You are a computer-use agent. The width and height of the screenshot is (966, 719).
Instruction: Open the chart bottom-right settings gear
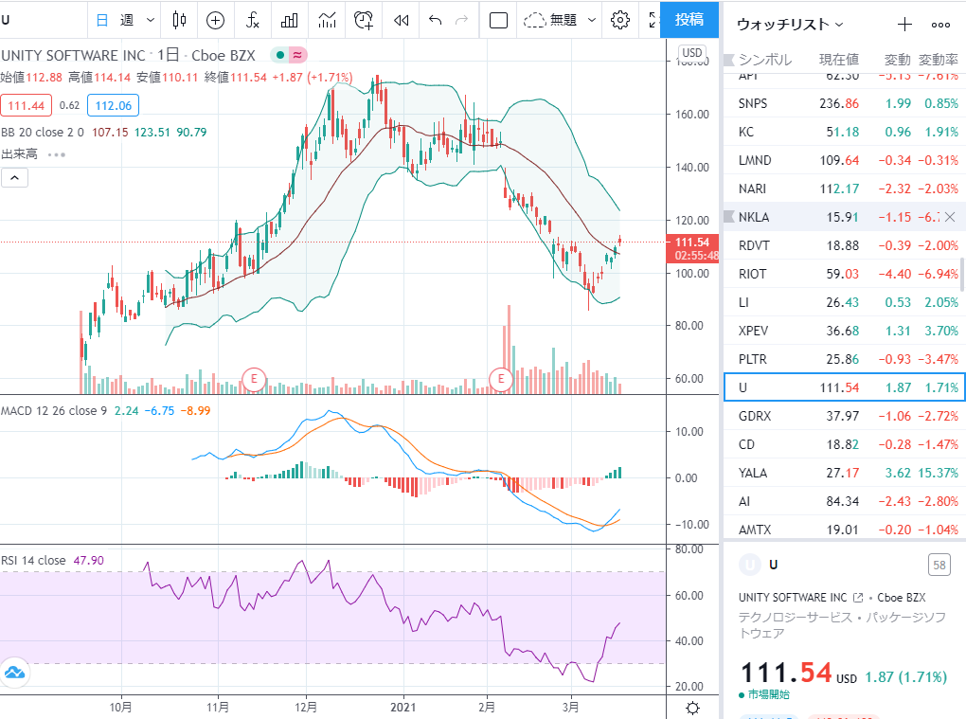point(692,708)
